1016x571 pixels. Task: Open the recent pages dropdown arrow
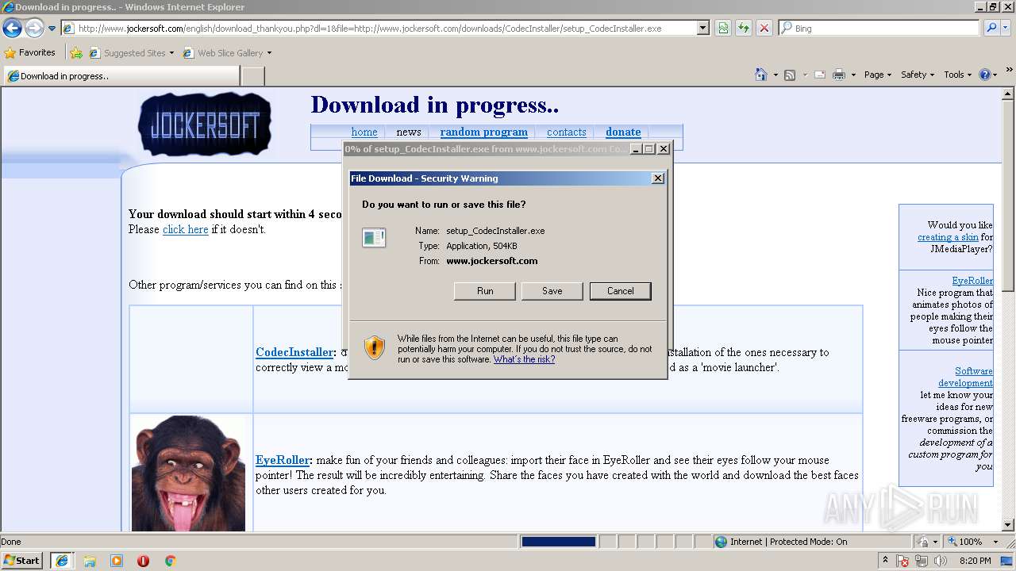tap(52, 29)
